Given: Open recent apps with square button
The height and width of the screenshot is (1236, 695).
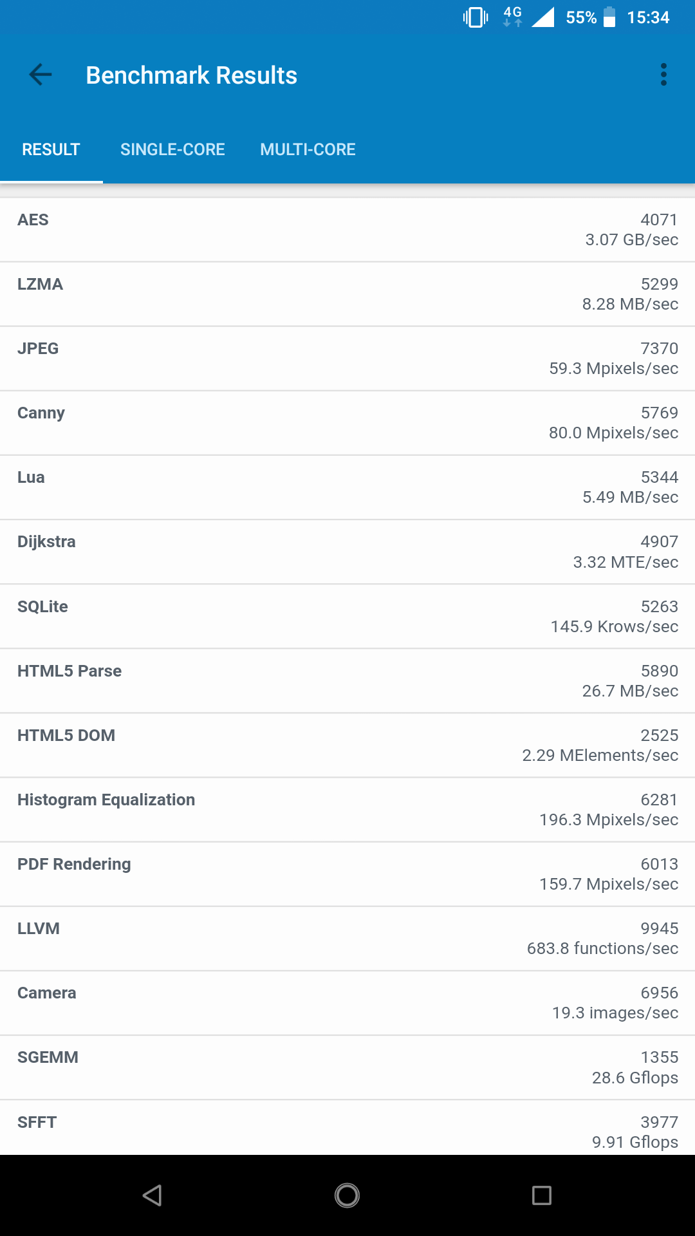Looking at the screenshot, I should pos(541,1195).
